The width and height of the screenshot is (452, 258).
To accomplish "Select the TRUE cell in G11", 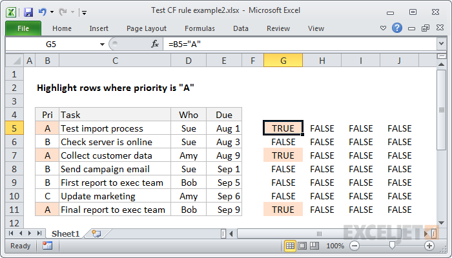I will tap(283, 210).
